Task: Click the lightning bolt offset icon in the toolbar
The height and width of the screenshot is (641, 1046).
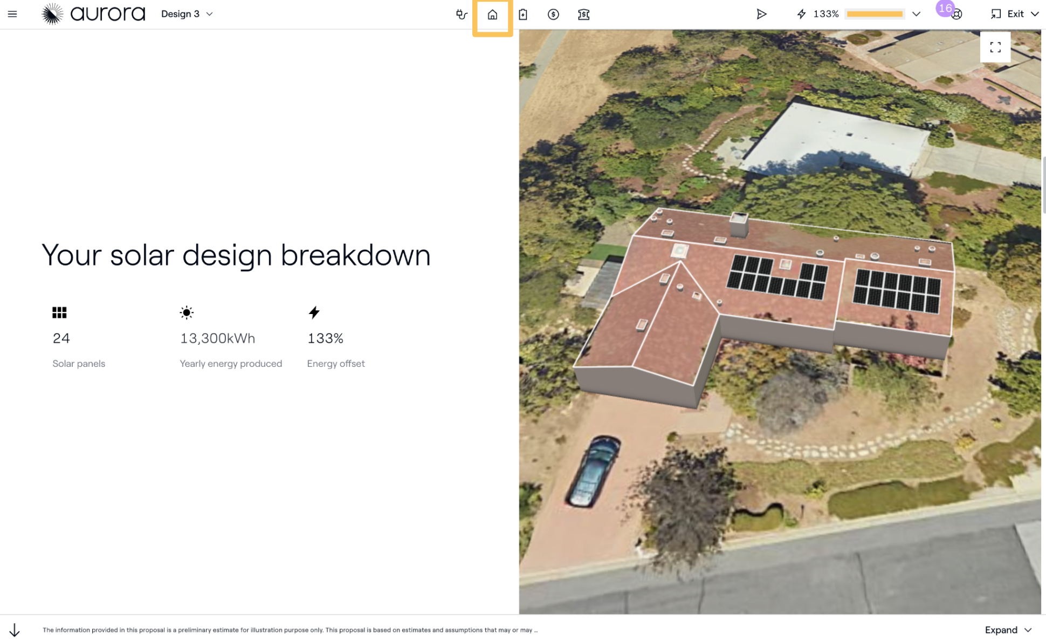Action: pos(801,14)
